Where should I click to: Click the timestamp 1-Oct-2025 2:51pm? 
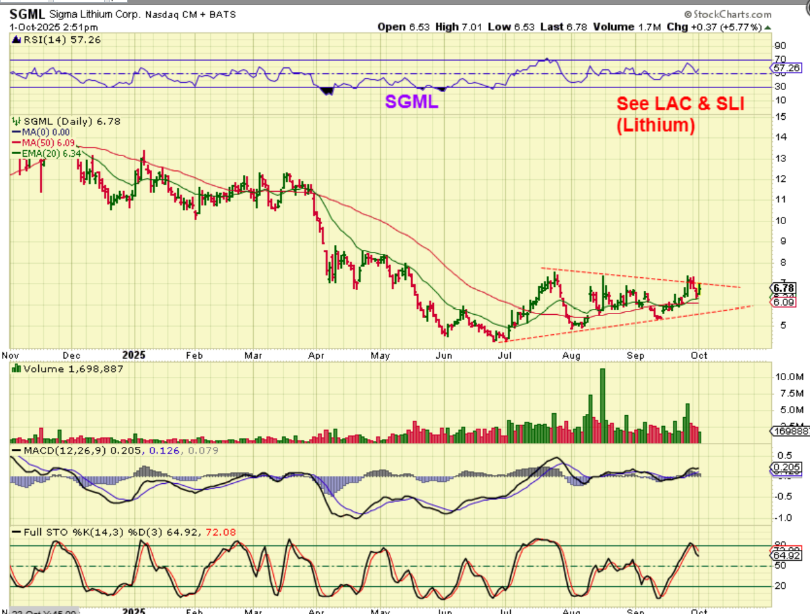click(x=54, y=27)
